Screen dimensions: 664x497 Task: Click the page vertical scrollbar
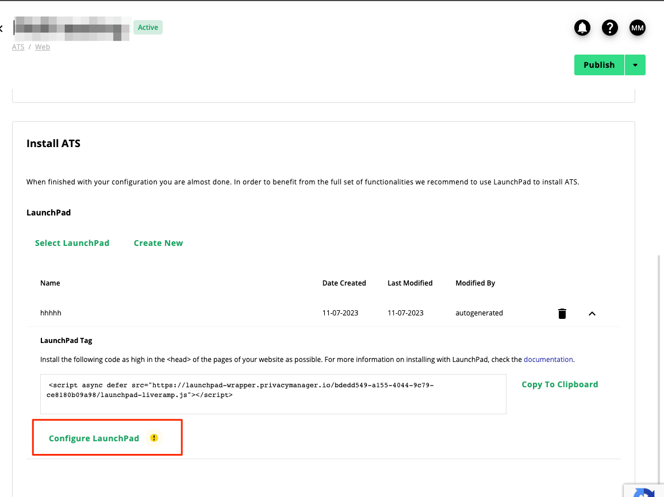(x=659, y=368)
